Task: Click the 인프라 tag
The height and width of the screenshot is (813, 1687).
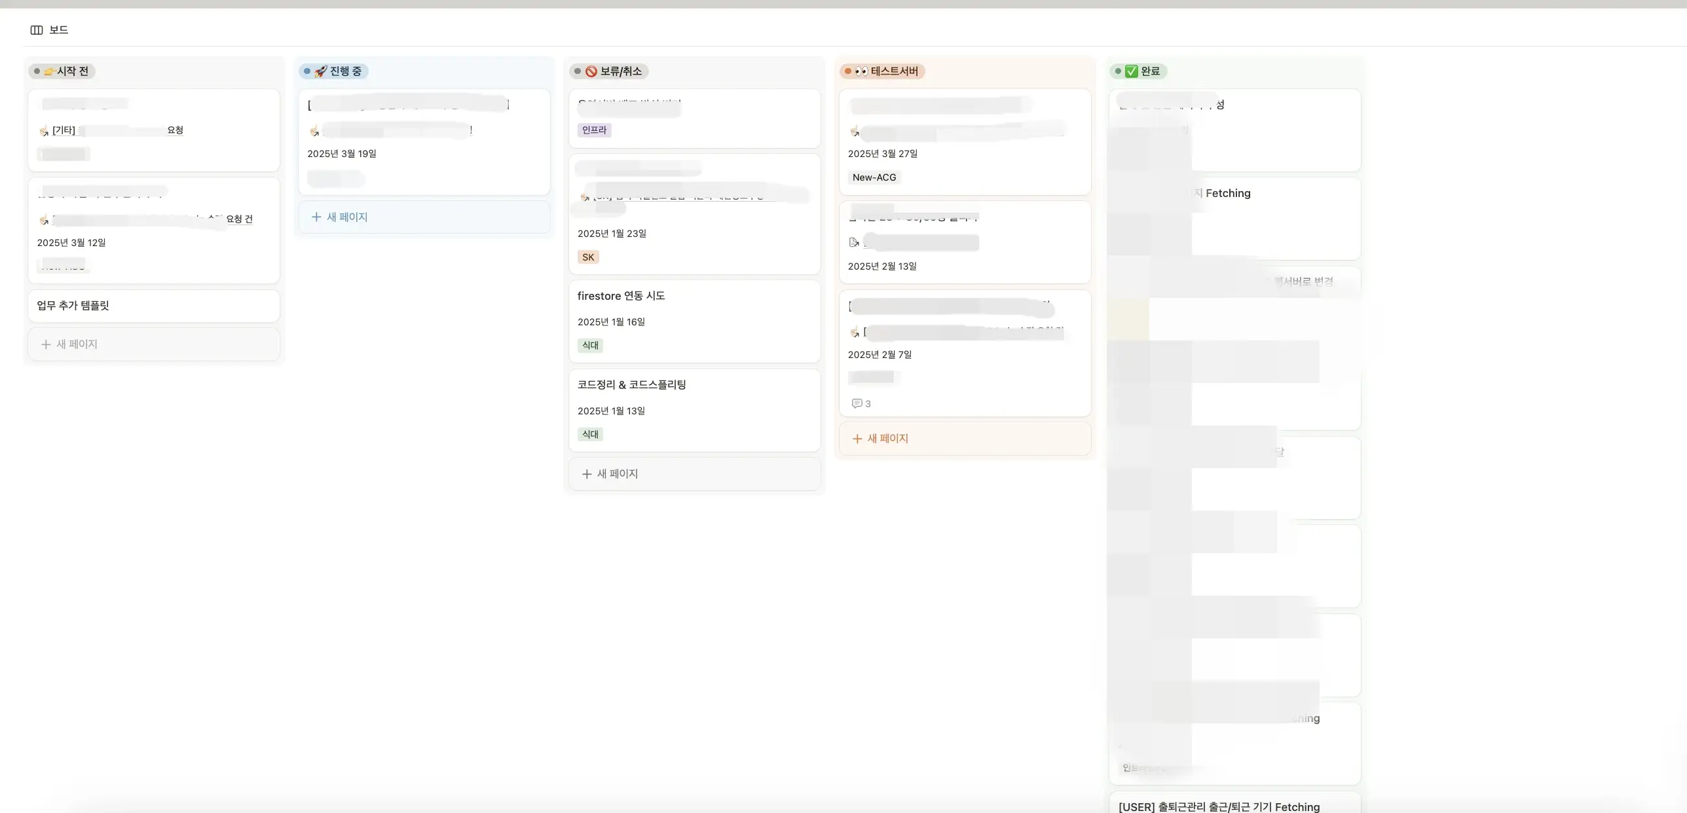Action: [x=594, y=130]
